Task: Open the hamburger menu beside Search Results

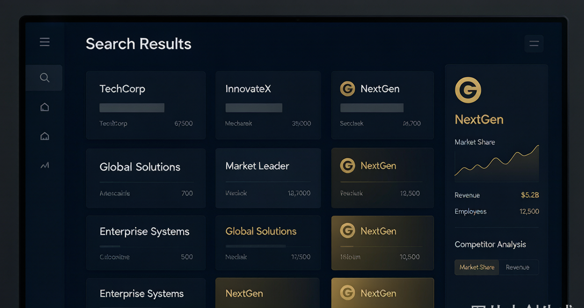Action: click(x=44, y=42)
